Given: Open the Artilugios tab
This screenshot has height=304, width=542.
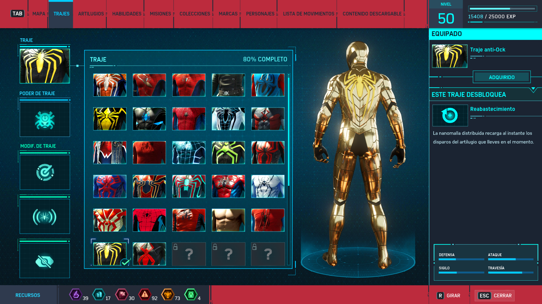Looking at the screenshot, I should pyautogui.click(x=91, y=14).
